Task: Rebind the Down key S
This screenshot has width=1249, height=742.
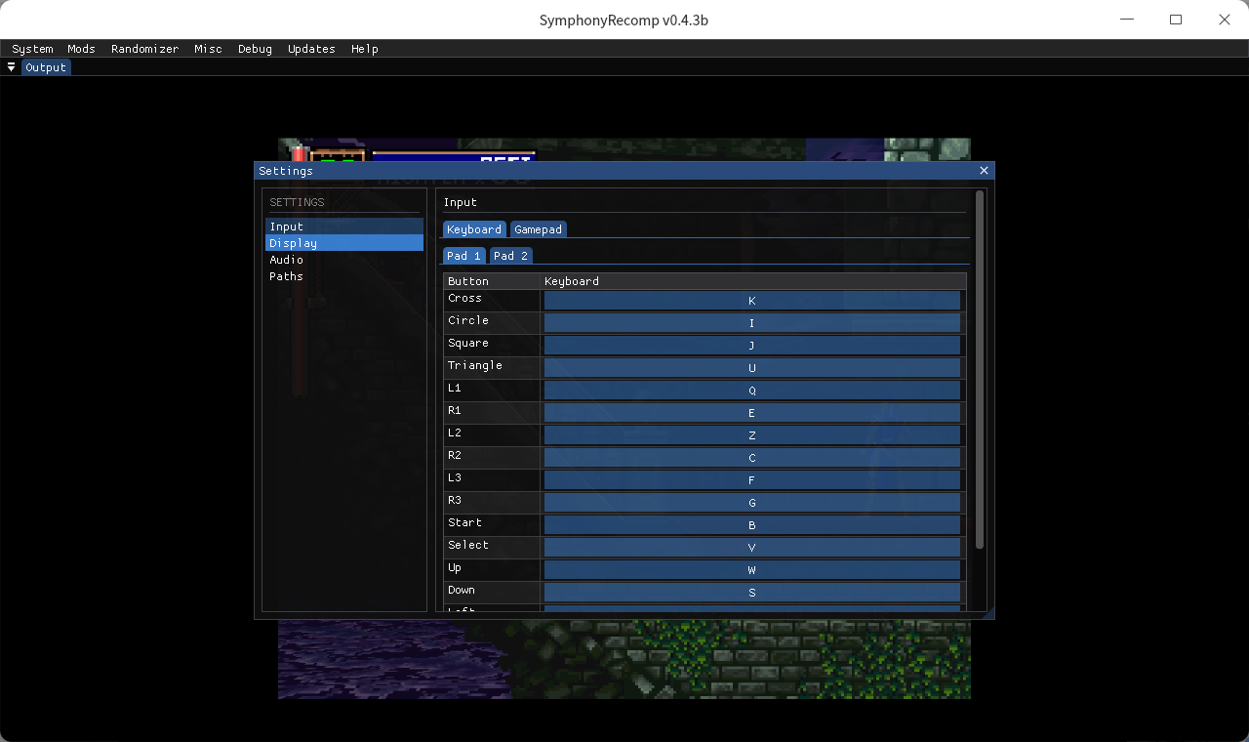Action: pyautogui.click(x=752, y=593)
